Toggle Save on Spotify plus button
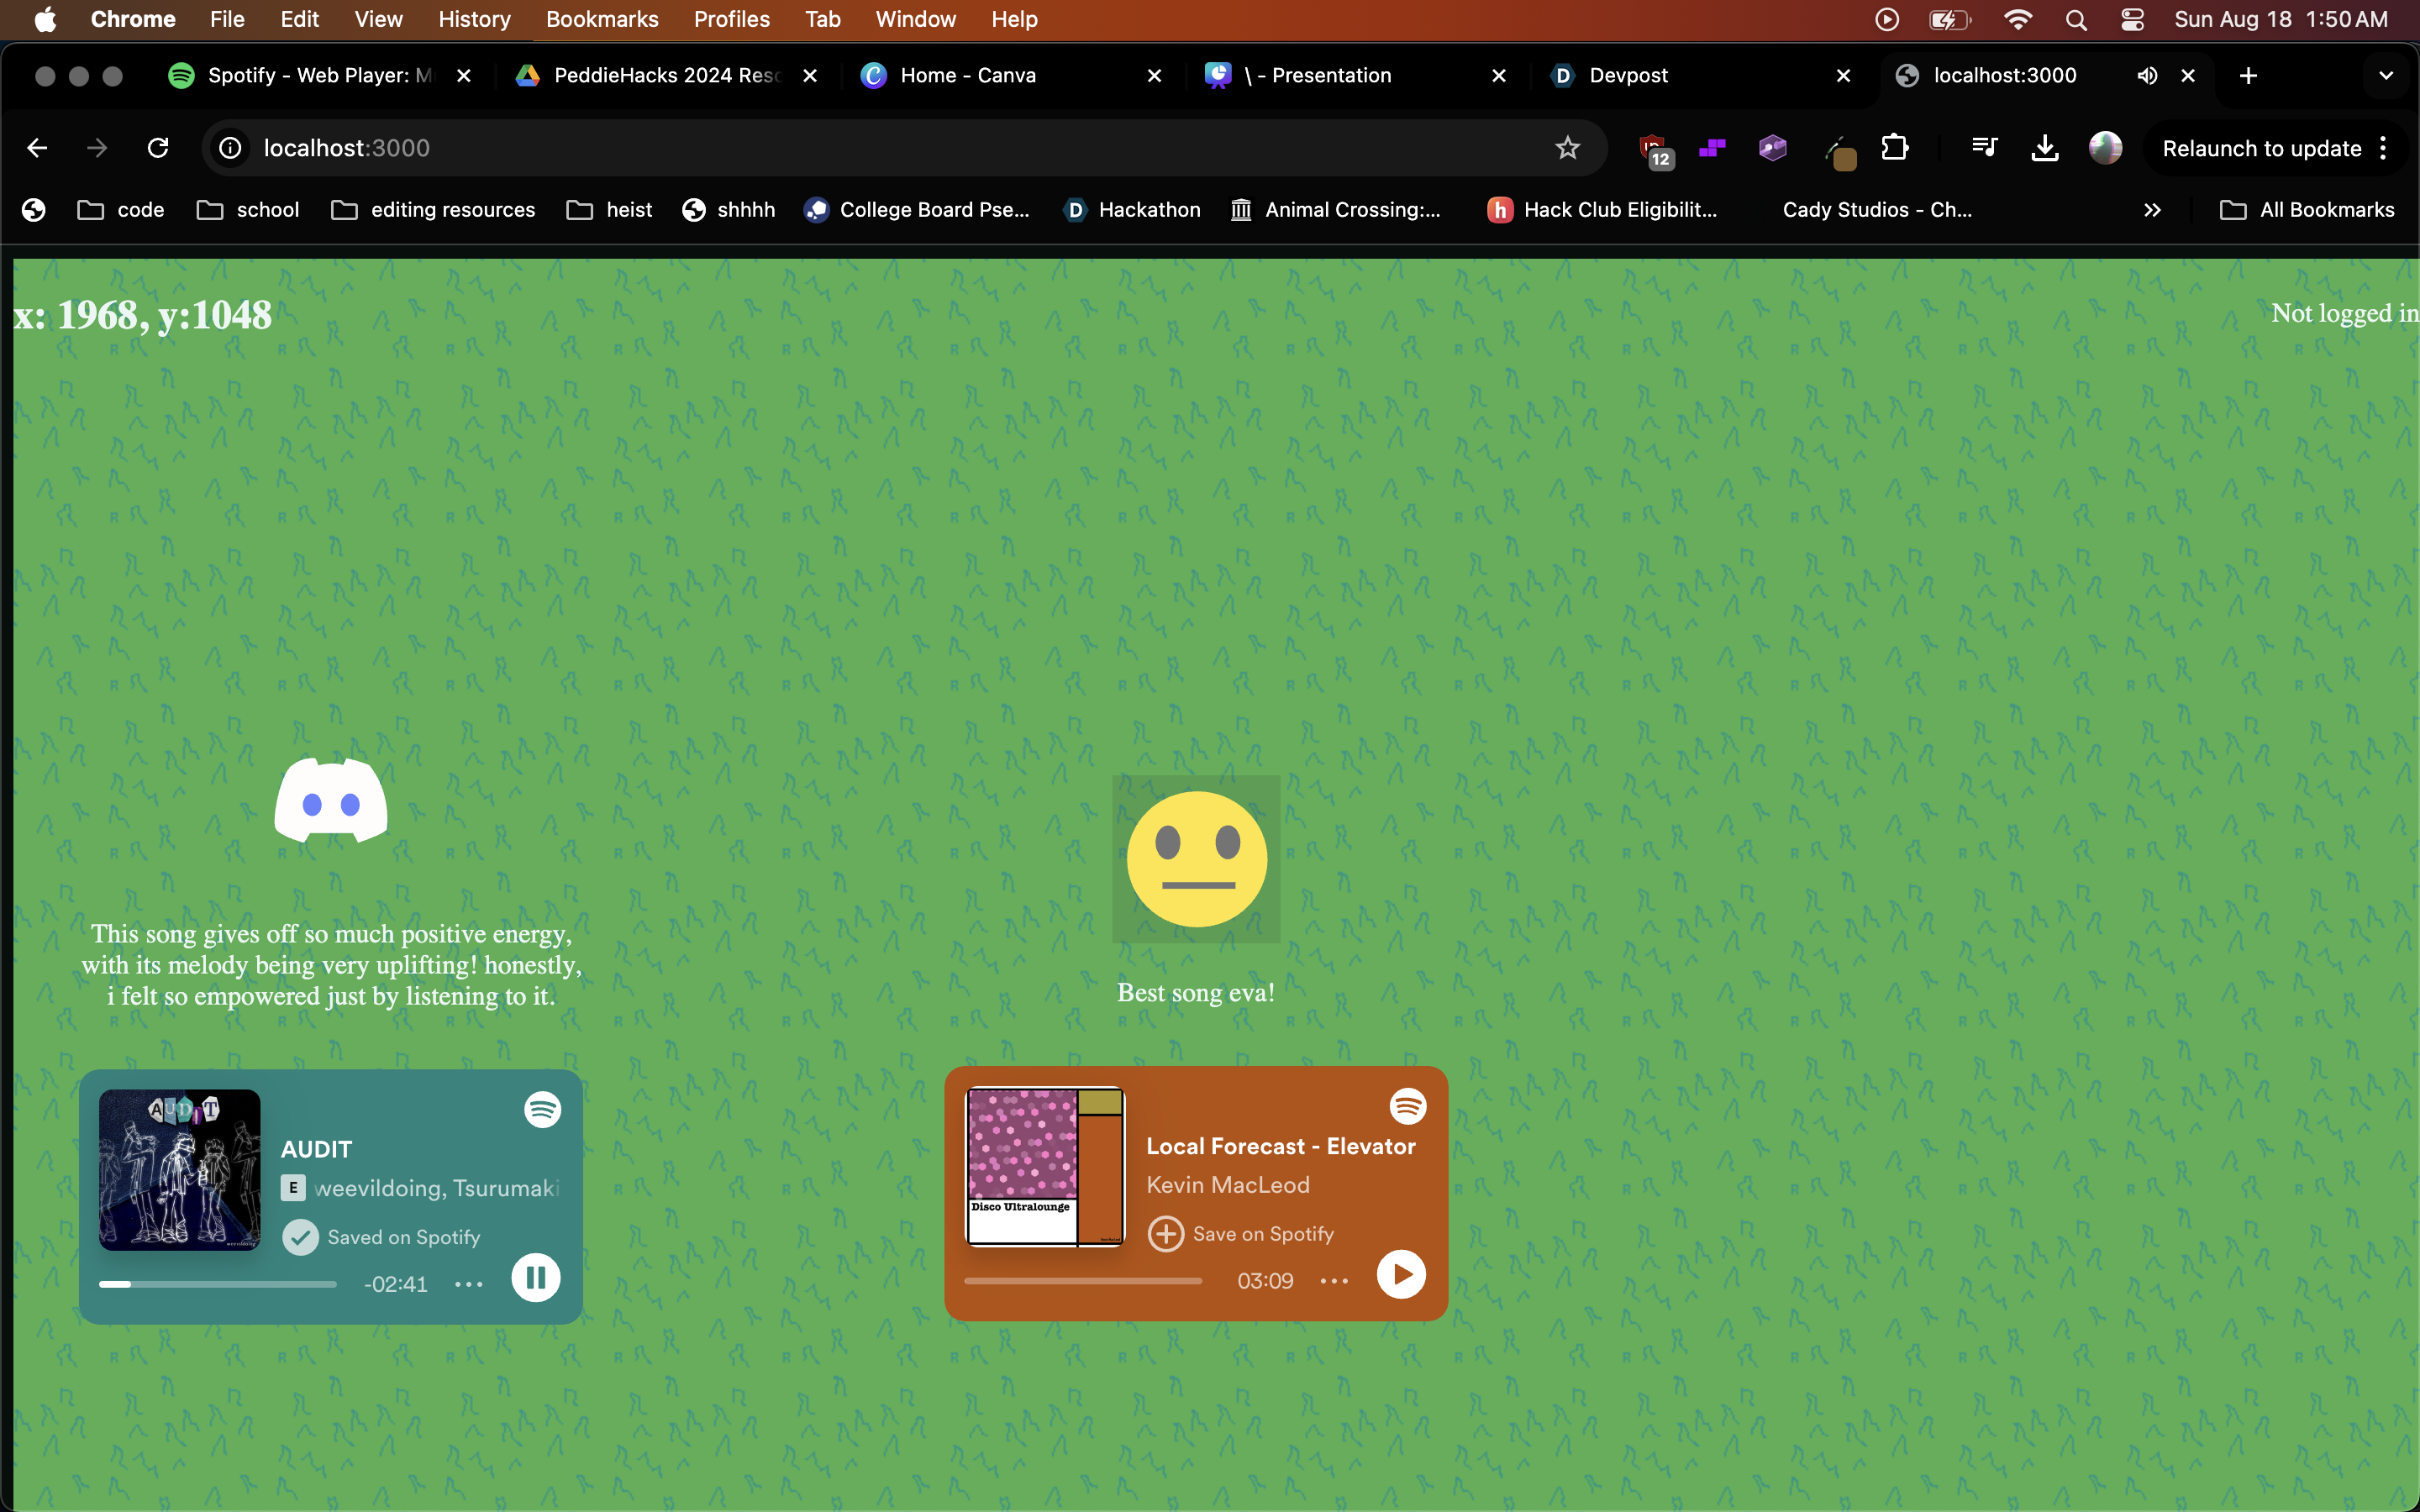 (x=1165, y=1234)
